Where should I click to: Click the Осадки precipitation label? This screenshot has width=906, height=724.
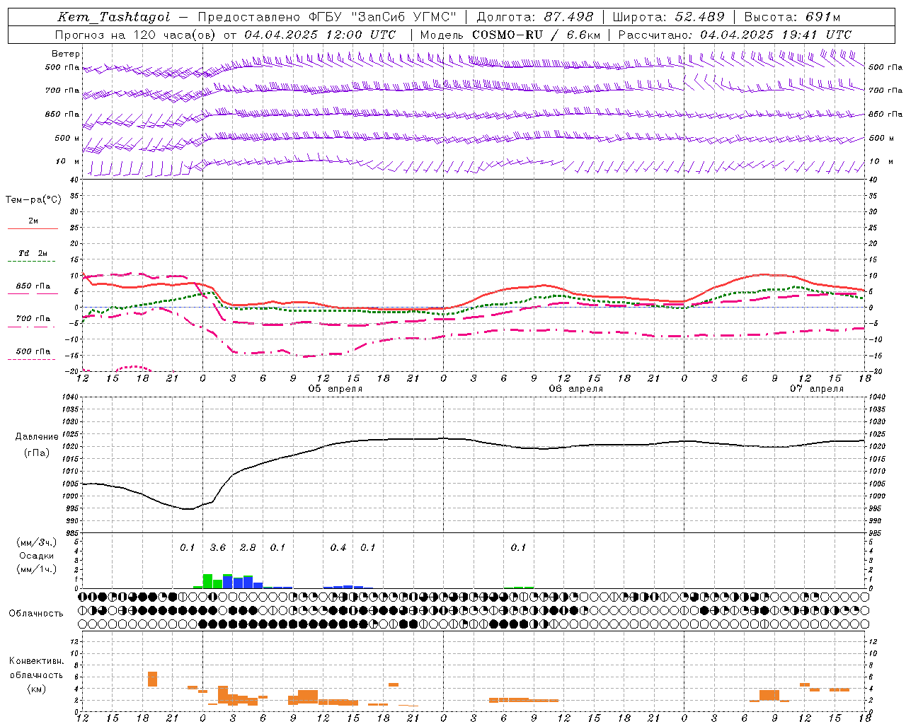36,556
